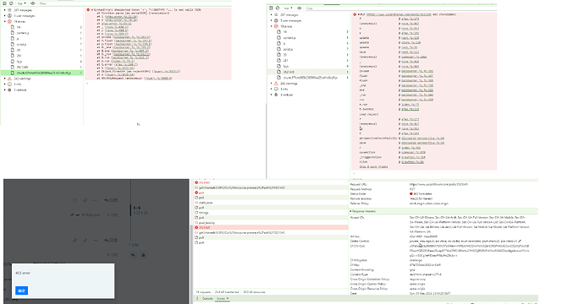Screen dimensions: 584x304
Task: Expand verbose group in top-right console sidebar
Action: pos(272,95)
